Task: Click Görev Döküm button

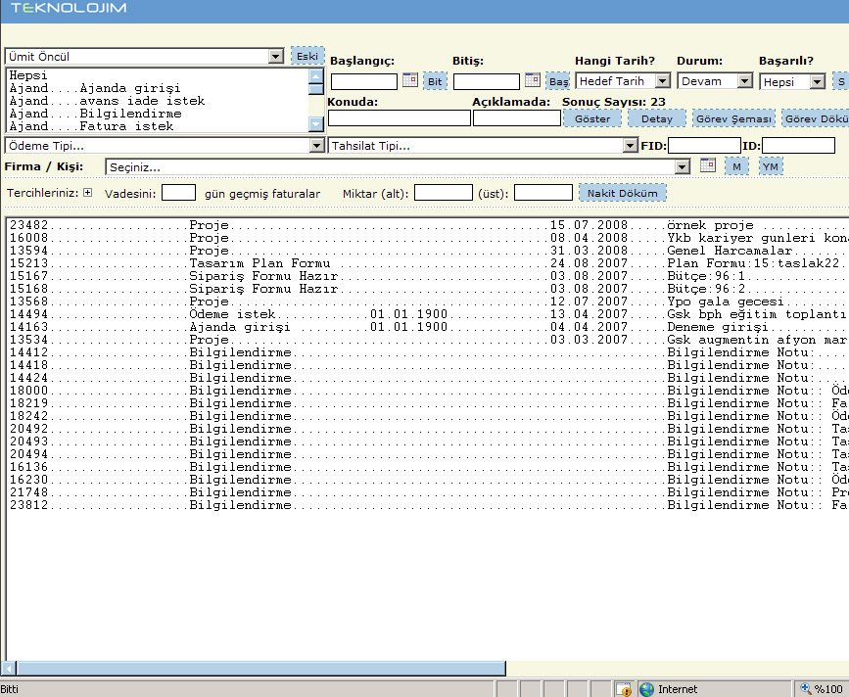Action: click(816, 118)
